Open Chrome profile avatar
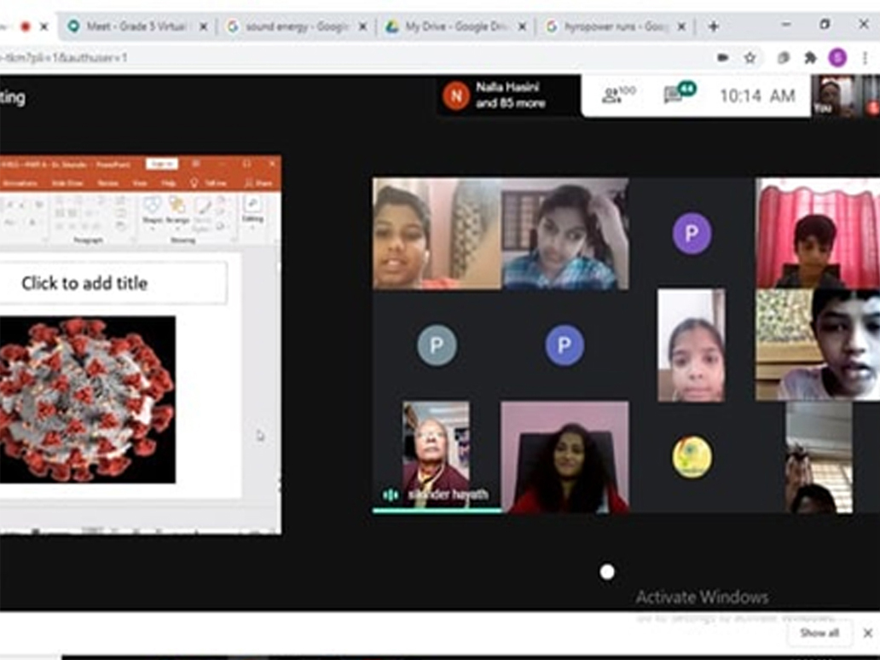The width and height of the screenshot is (880, 660). click(x=837, y=58)
